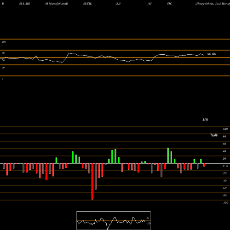Image resolution: width=230 pixels, height=230 pixels.
Task: Click the 40 label on MR axis
Action: tap(224, 151)
